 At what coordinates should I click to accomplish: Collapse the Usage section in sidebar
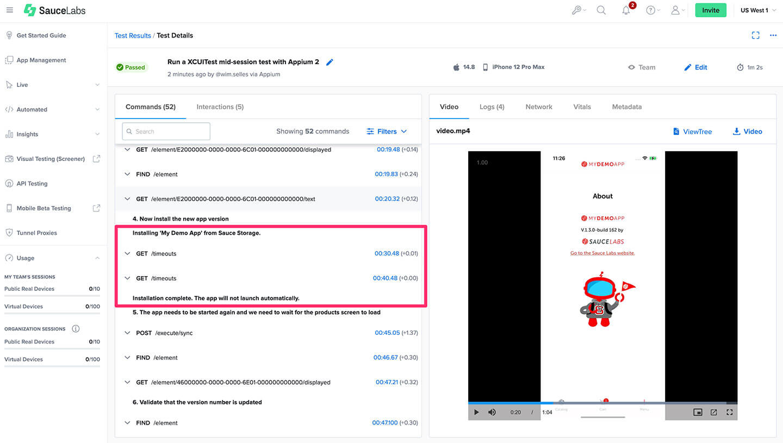click(x=97, y=258)
